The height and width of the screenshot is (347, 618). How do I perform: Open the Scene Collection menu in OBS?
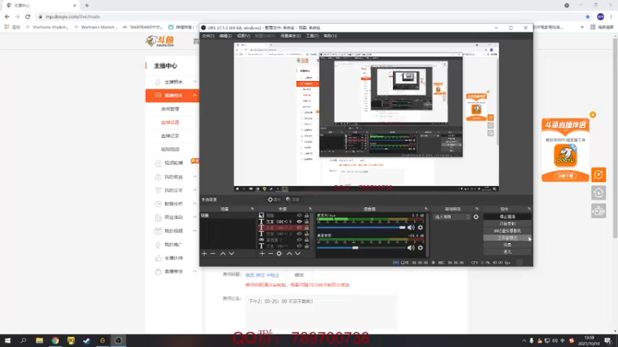tap(290, 35)
